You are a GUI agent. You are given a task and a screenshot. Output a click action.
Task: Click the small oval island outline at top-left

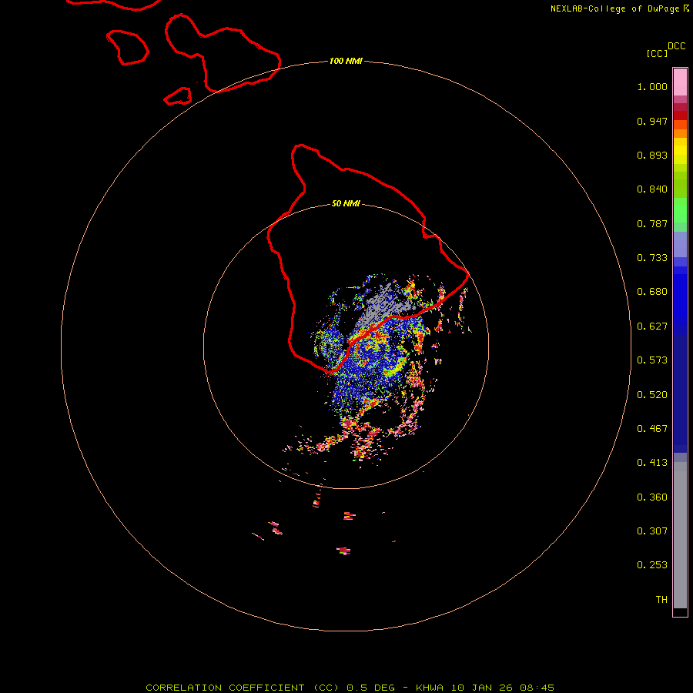click(x=127, y=48)
